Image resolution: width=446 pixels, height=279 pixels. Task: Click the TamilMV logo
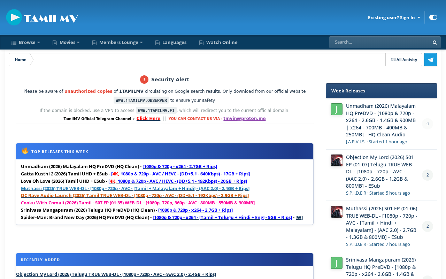[x=42, y=17]
